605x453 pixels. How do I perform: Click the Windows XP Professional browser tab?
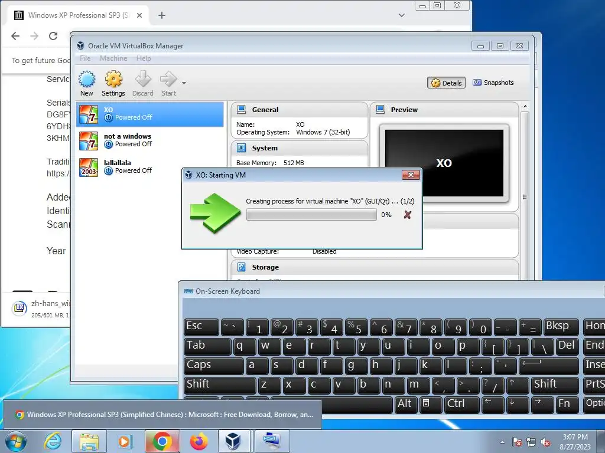(79, 15)
